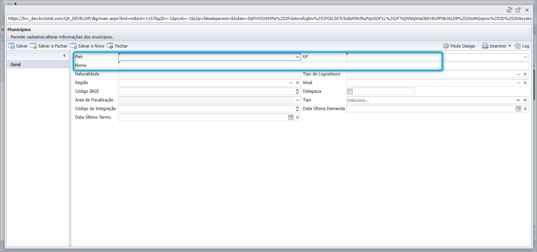
Task: Focus the Nome input field
Action: [324, 66]
